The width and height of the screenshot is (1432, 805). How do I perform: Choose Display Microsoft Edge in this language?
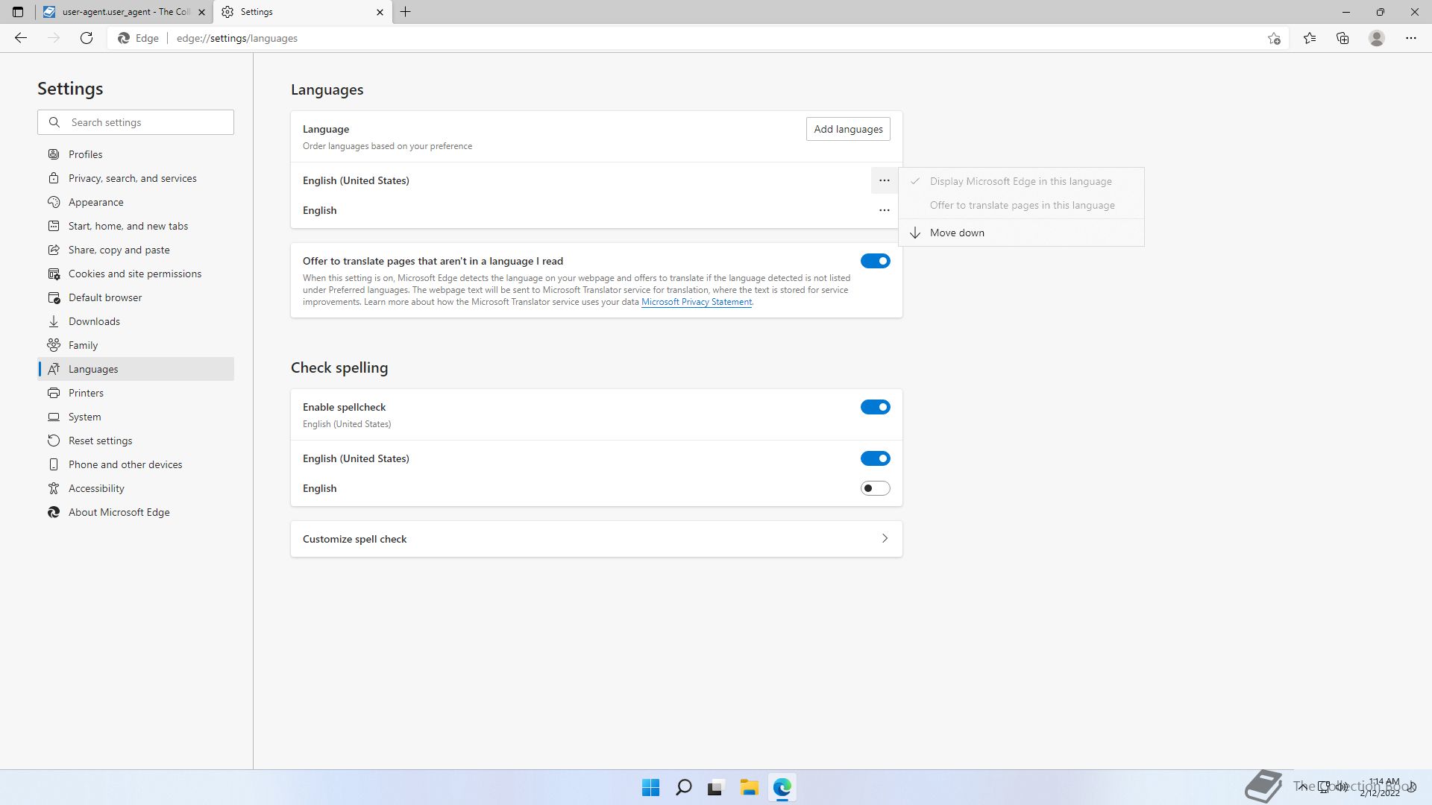[1021, 181]
